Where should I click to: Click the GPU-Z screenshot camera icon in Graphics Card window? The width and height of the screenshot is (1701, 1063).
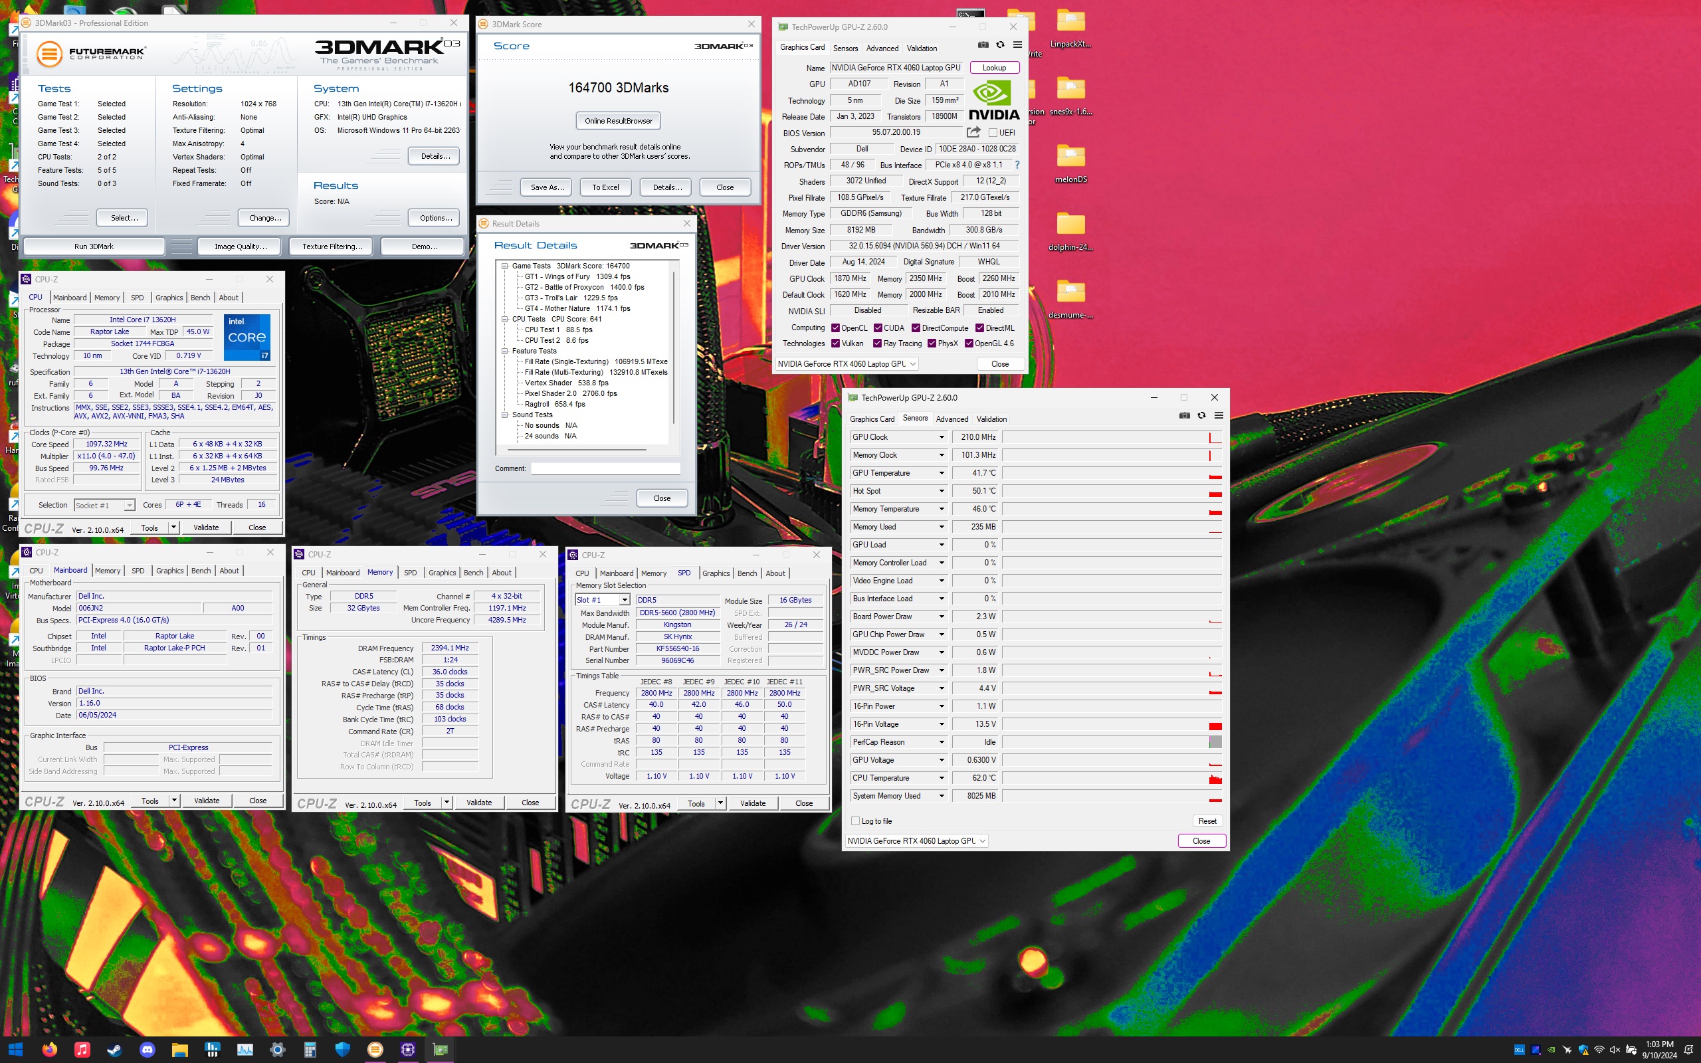tap(983, 45)
